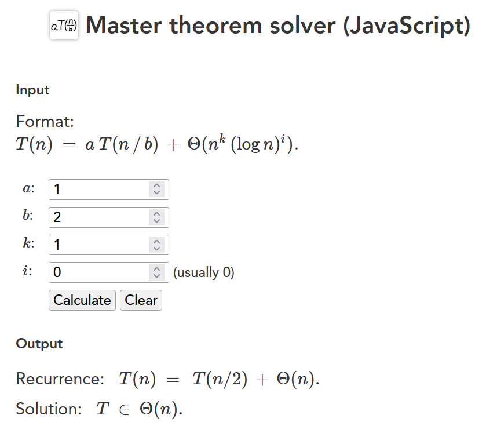Click the Output section heading
This screenshot has width=486, height=433.
39,343
